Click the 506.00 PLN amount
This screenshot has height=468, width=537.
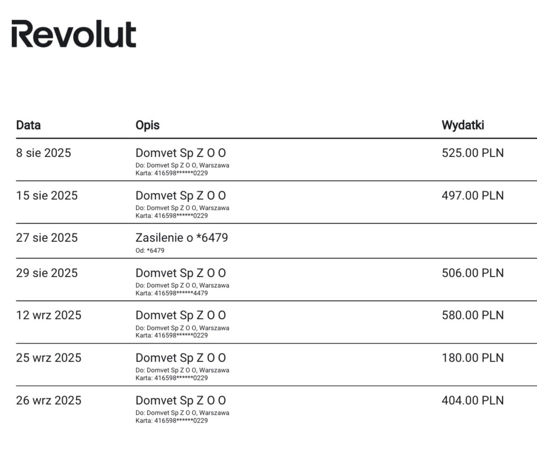473,273
